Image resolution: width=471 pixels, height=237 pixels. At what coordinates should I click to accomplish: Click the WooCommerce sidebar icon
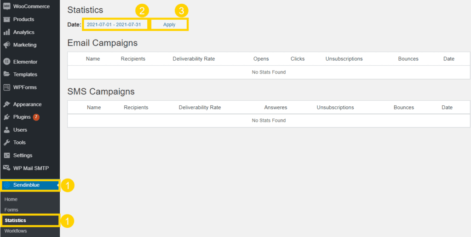pyautogui.click(x=6, y=6)
